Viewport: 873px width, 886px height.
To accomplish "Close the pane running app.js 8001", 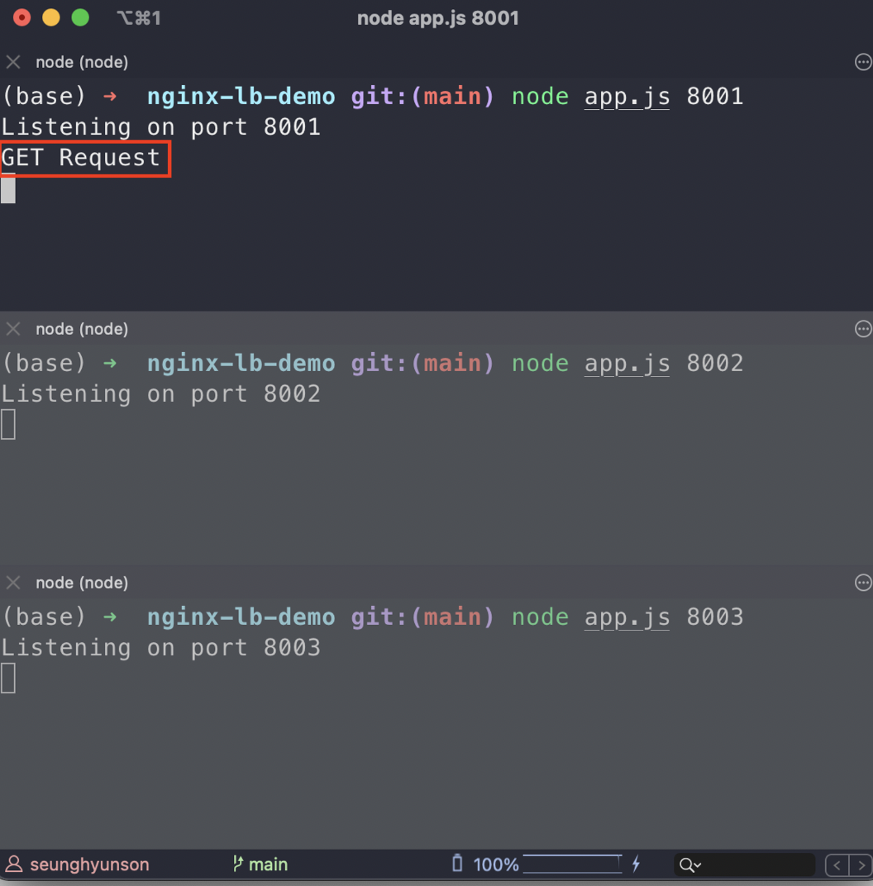I will pyautogui.click(x=13, y=62).
